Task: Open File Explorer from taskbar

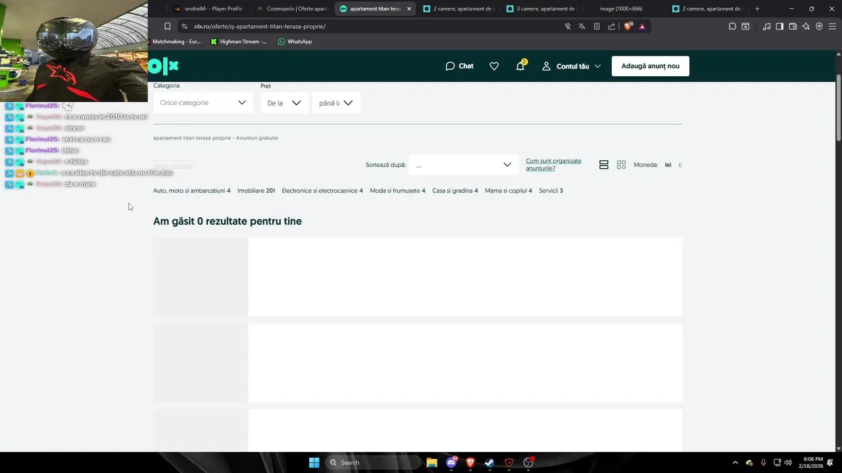Action: click(432, 462)
